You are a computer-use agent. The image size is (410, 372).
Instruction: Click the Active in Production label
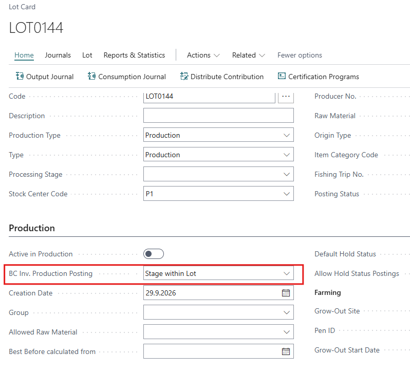click(41, 254)
